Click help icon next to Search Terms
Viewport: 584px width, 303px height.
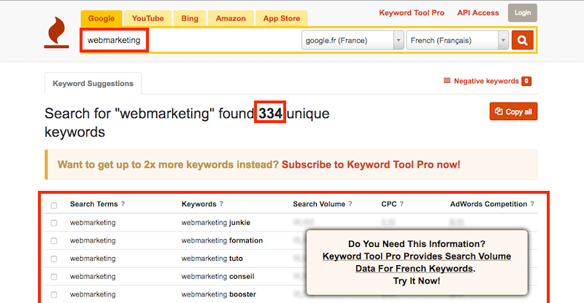click(123, 205)
